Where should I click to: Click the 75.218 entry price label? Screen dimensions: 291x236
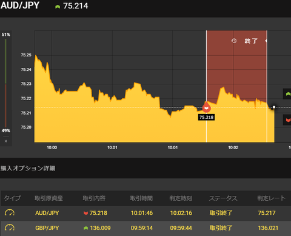coord(206,117)
